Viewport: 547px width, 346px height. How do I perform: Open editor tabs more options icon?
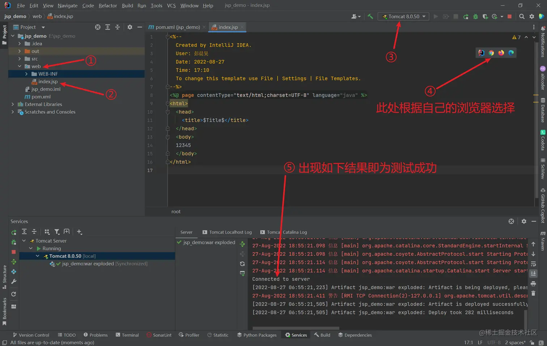coord(534,27)
